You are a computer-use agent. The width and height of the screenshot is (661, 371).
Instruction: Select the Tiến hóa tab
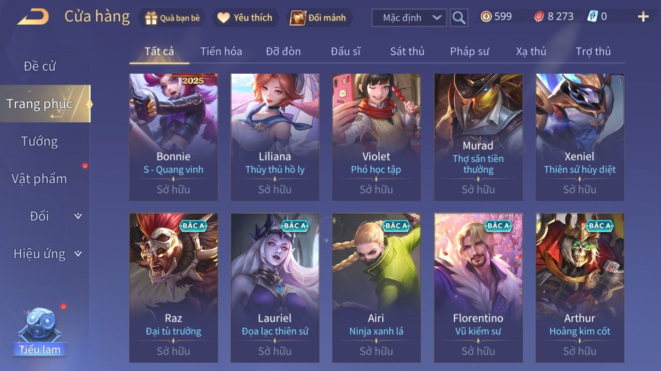point(221,51)
